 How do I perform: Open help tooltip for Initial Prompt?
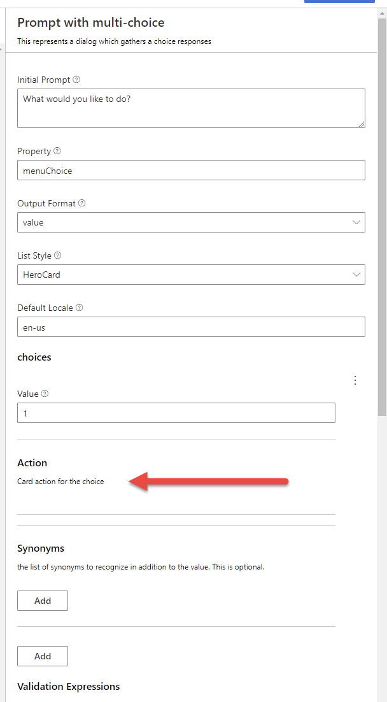tap(76, 80)
